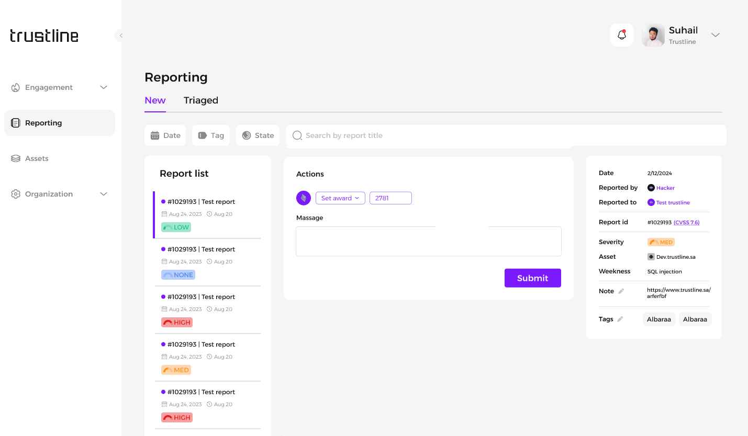Open the State filter

click(258, 135)
